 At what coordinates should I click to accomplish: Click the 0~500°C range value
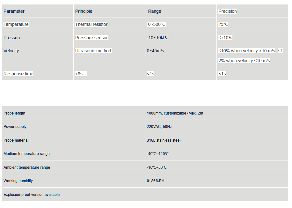coord(157,24)
